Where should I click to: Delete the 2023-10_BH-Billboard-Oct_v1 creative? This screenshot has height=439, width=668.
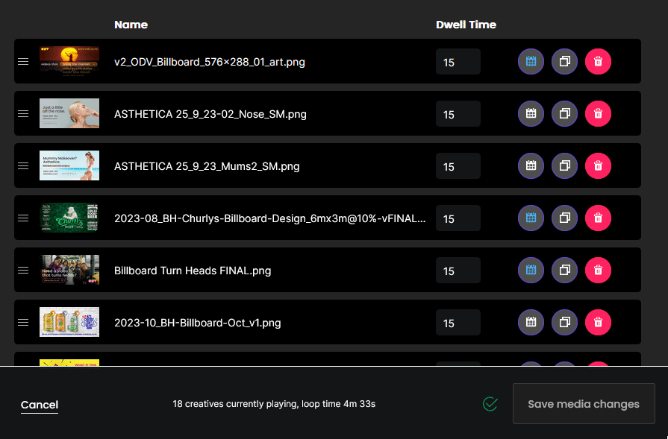tap(598, 322)
